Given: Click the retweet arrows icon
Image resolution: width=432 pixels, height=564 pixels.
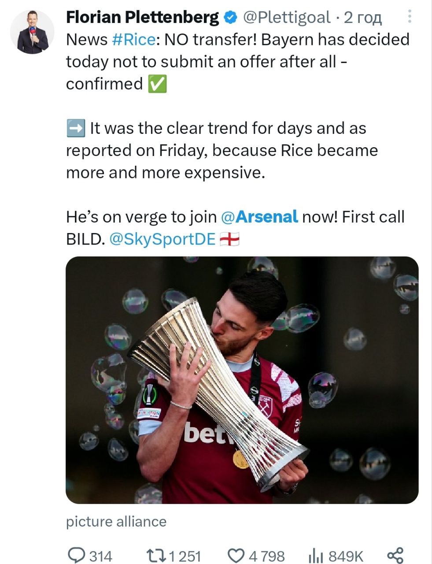Looking at the screenshot, I should coord(156,555).
